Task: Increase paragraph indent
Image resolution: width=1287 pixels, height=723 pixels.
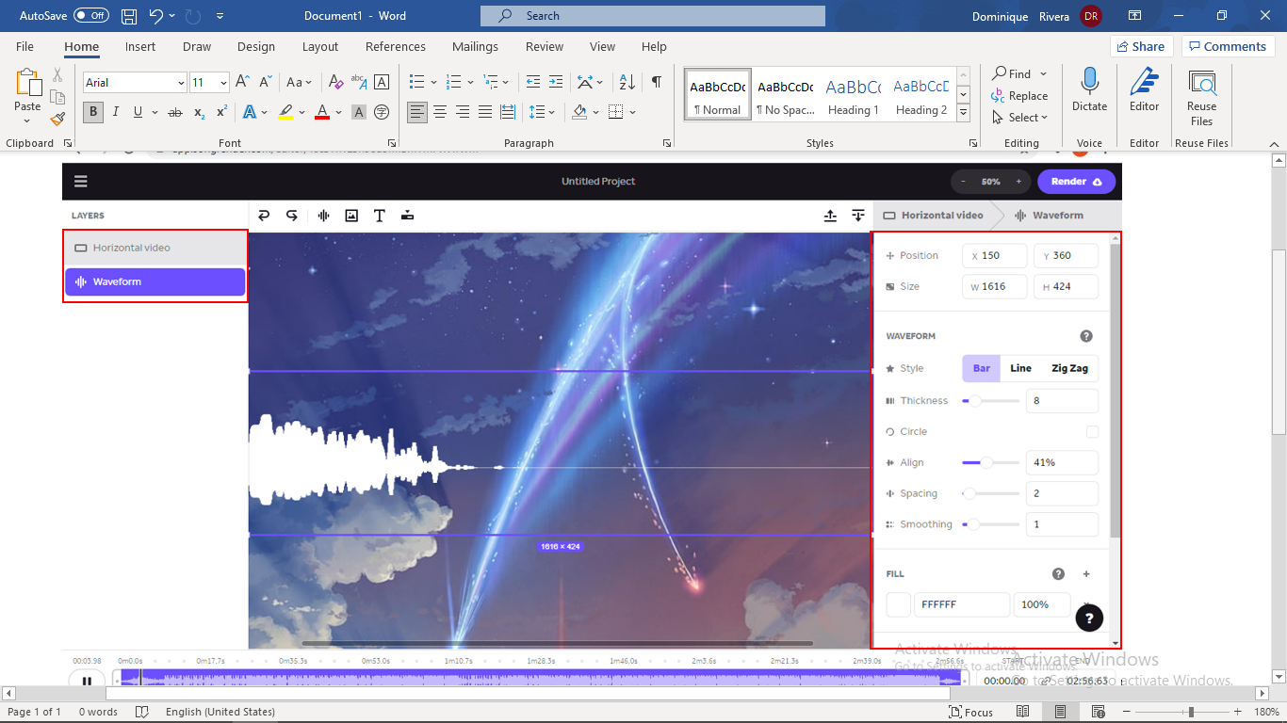Action: point(556,83)
